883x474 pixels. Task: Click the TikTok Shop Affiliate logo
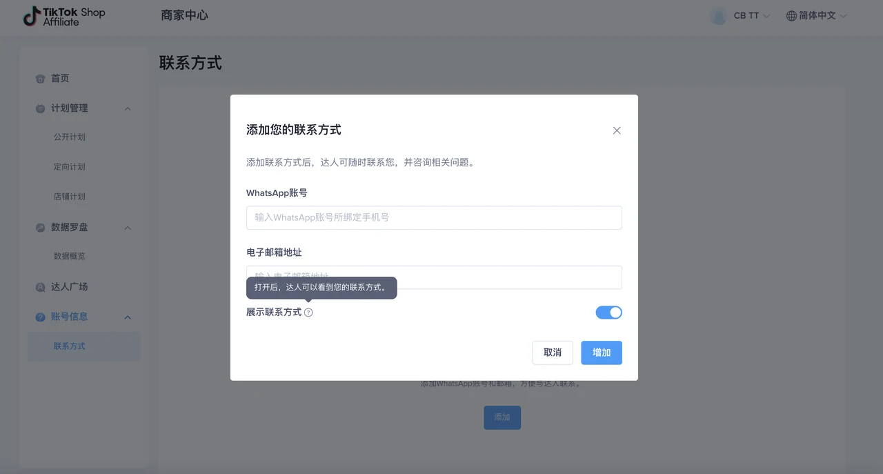[x=63, y=17]
